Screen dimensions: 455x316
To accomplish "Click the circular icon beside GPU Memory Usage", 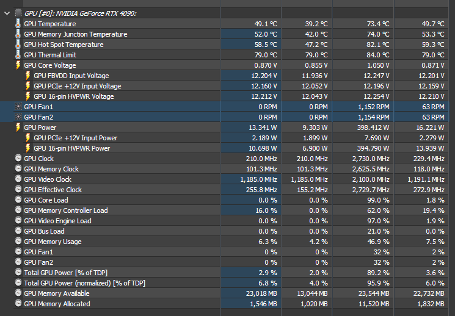I will 18,242.
